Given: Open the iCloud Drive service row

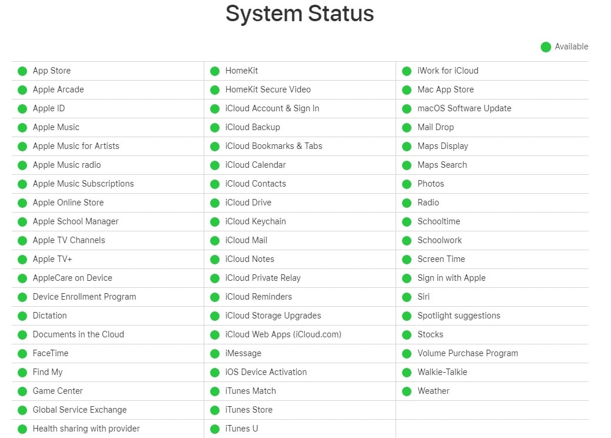Looking at the screenshot, I should pyautogui.click(x=247, y=203).
